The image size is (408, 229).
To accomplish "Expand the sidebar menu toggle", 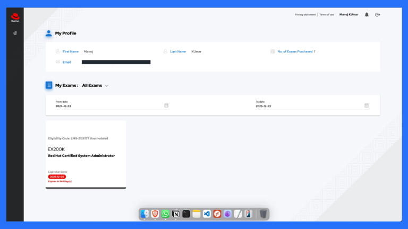I will pyautogui.click(x=15, y=33).
